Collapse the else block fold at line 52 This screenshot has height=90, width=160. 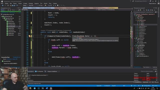(x=32, y=52)
